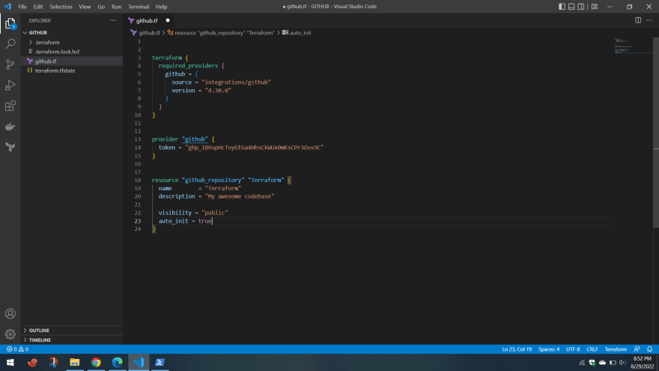Click auto_init breadcrumb

click(297, 32)
